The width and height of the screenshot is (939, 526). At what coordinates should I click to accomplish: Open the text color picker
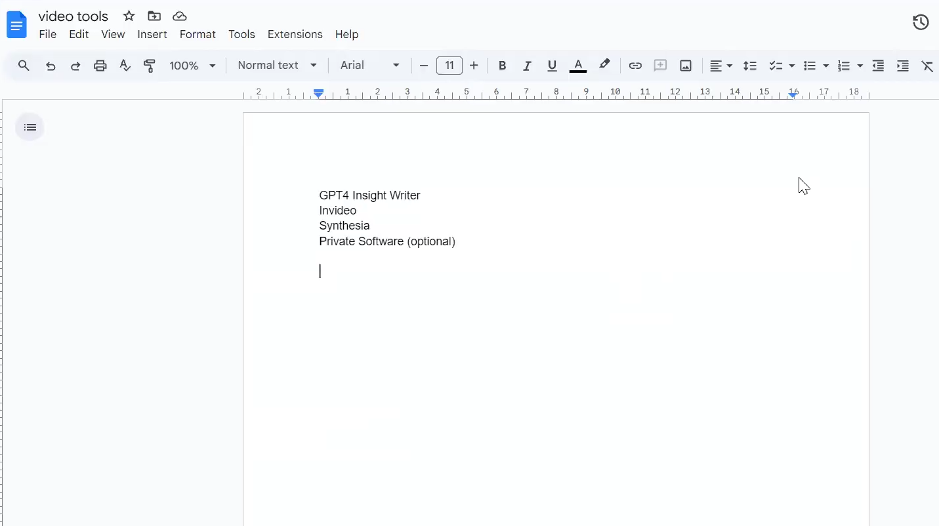[577, 66]
